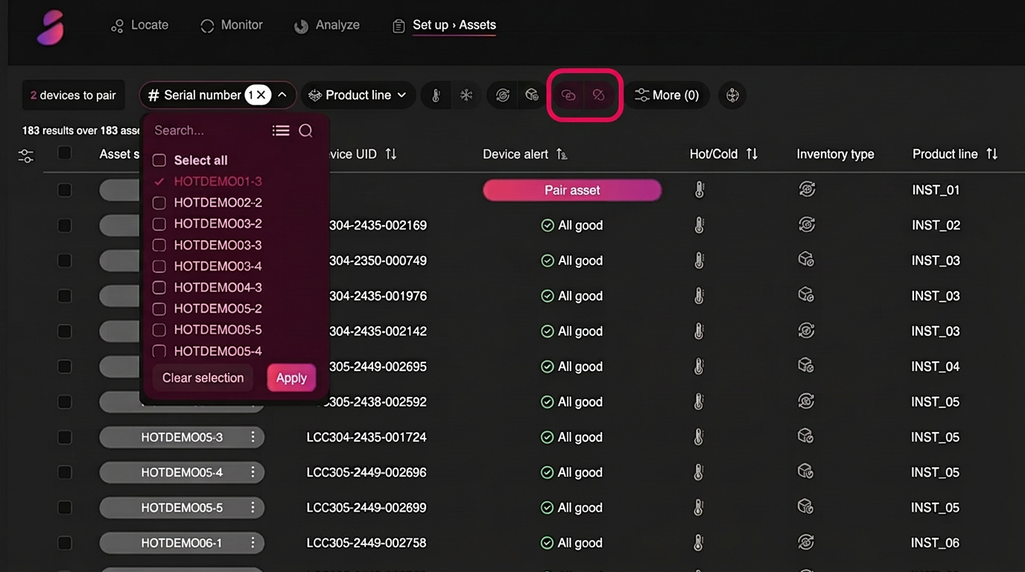Open the kebab menu for HOTDEMO06-1
Screen dimensions: 1025x572
point(253,543)
